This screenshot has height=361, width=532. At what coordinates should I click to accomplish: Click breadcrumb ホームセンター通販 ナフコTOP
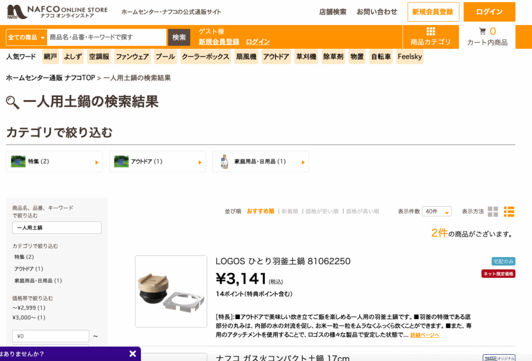(x=50, y=78)
